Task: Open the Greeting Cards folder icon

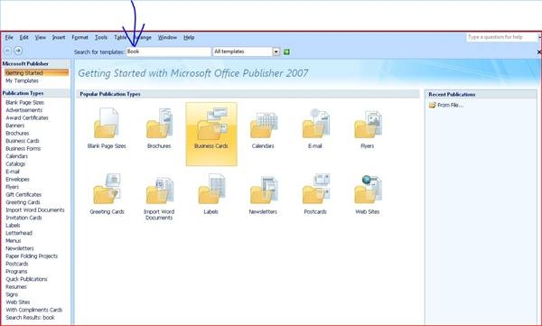Action: pyautogui.click(x=107, y=189)
